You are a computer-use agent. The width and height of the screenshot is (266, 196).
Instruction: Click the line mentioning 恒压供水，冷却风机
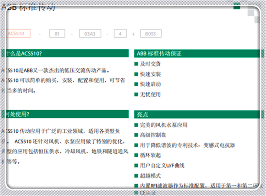click(65, 152)
